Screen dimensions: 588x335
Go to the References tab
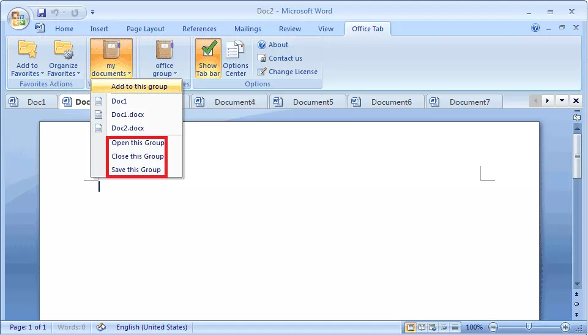tap(199, 29)
